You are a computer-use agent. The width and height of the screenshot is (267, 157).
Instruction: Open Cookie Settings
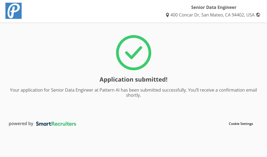click(241, 124)
